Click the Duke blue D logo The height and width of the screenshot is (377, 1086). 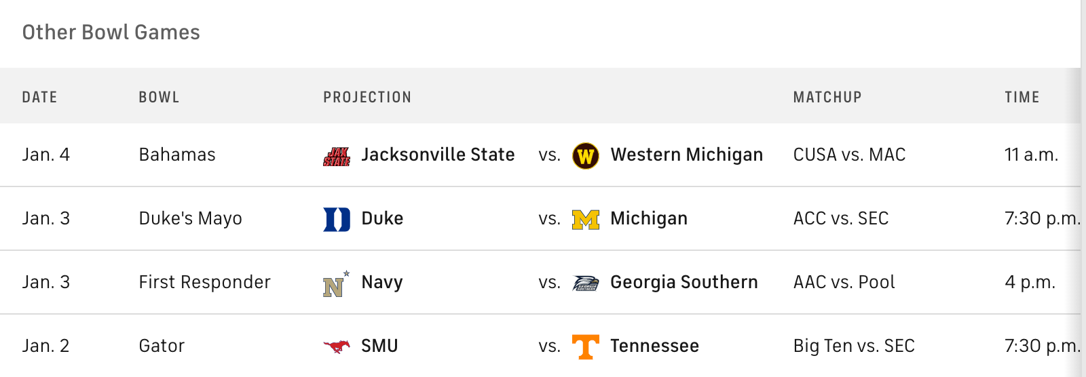pos(337,219)
